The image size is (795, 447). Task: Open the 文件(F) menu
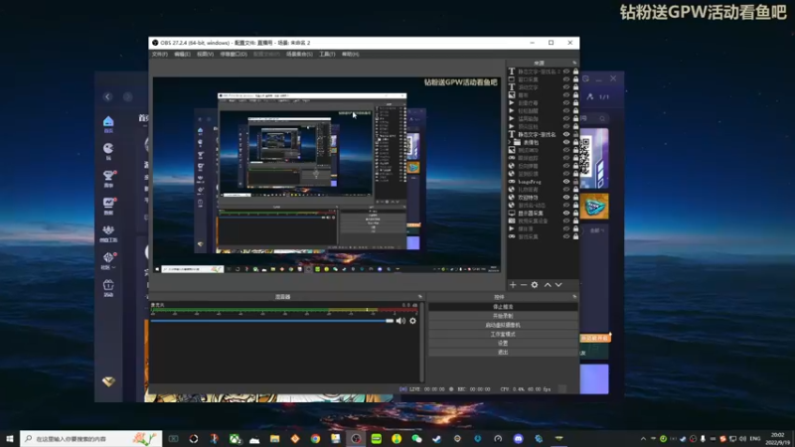[160, 54]
